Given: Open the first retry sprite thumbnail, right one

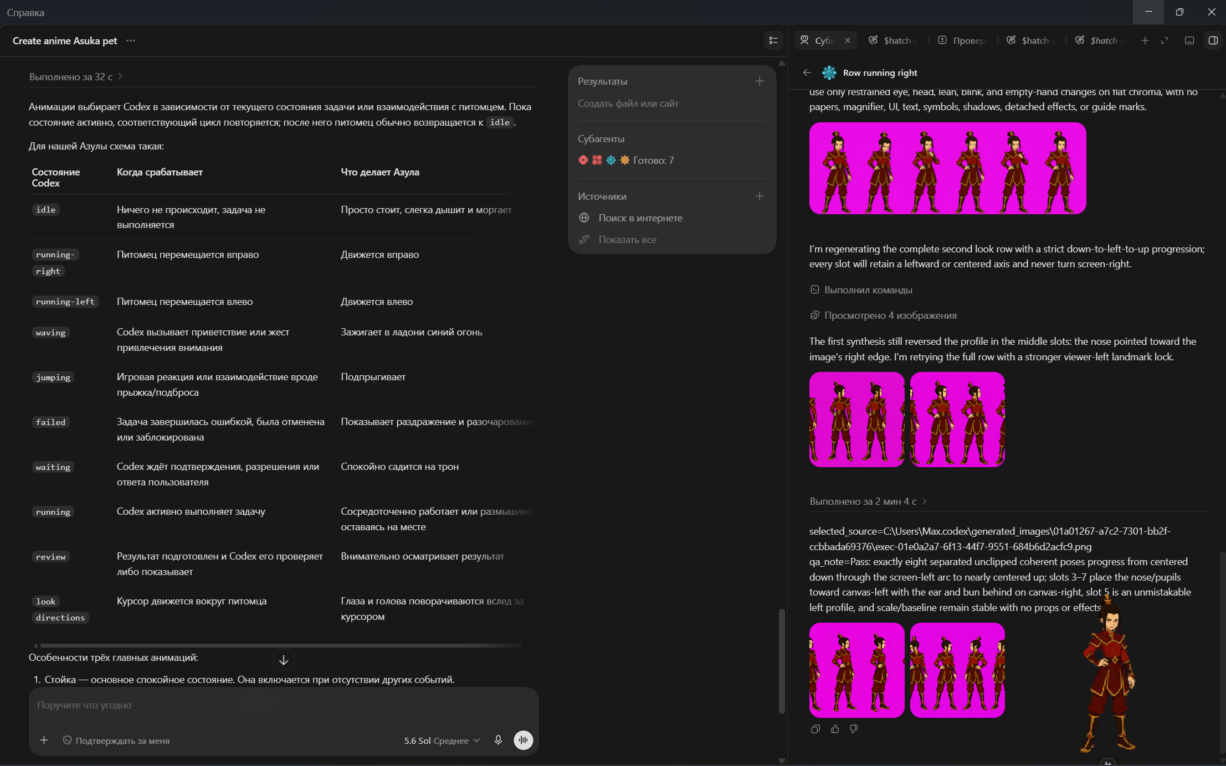Looking at the screenshot, I should 957,420.
